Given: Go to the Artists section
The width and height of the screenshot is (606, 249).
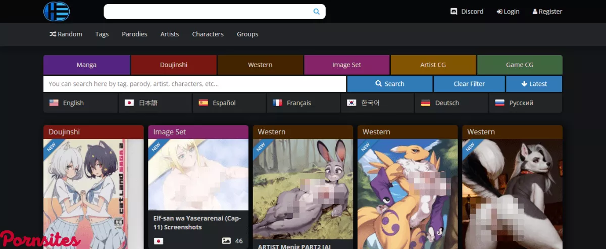Looking at the screenshot, I should (x=170, y=34).
